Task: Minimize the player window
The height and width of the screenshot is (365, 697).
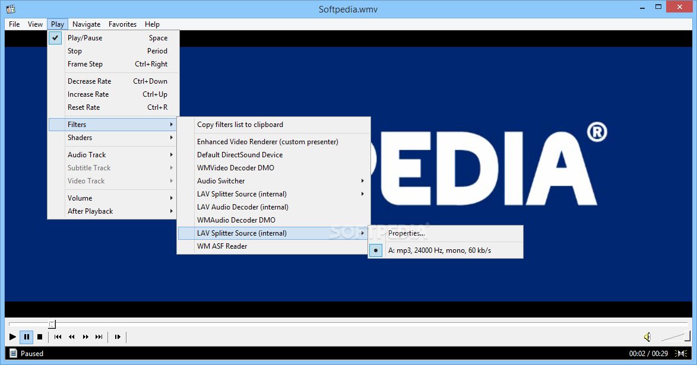Action: 643,8
